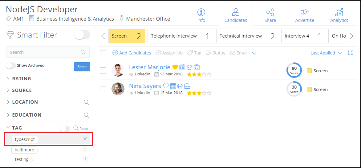
Task: Click the calendar icon next to Nina Sayers
Action: 173,86
